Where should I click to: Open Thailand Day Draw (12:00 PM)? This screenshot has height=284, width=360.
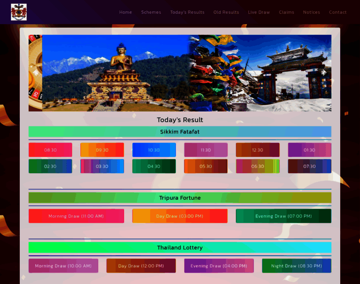coord(141,266)
